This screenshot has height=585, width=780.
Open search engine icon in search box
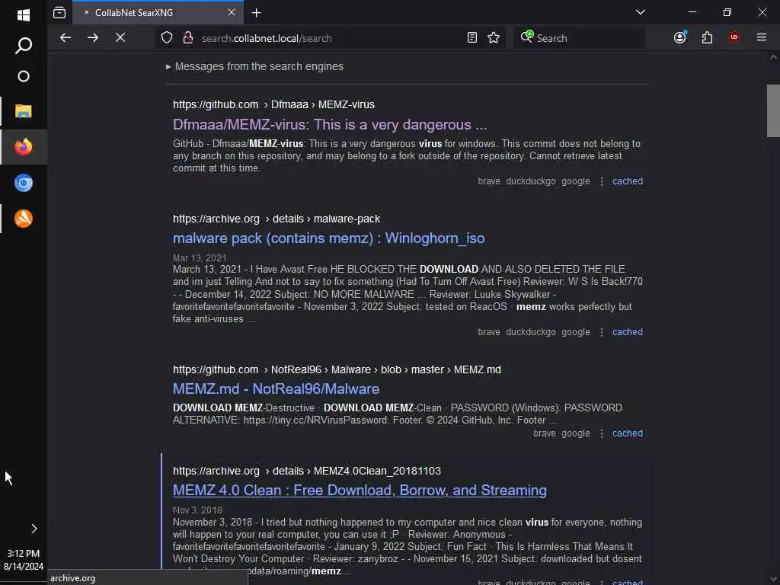click(527, 37)
